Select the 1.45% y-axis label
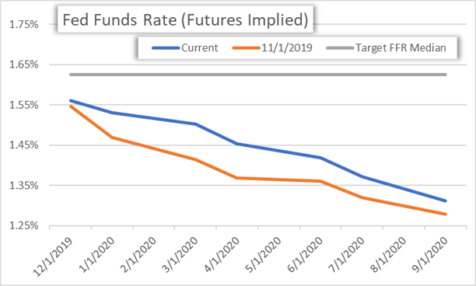The image size is (476, 286). [24, 145]
